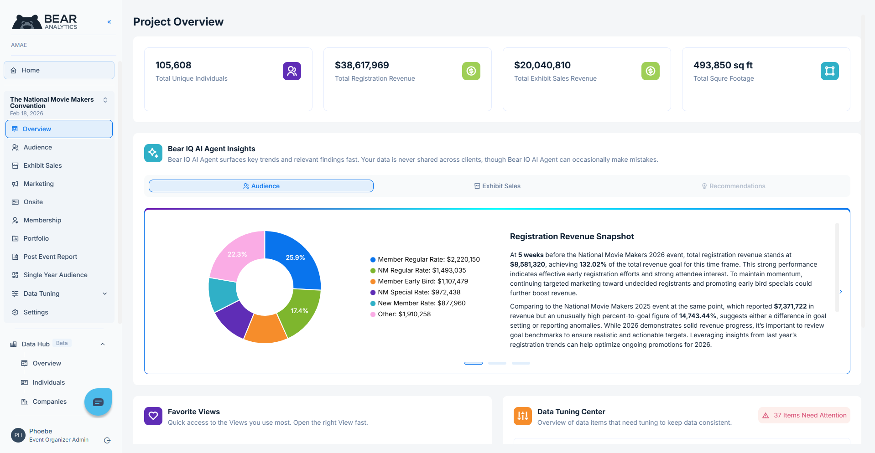Navigate to Membership
Image resolution: width=875 pixels, height=453 pixels.
coord(59,220)
